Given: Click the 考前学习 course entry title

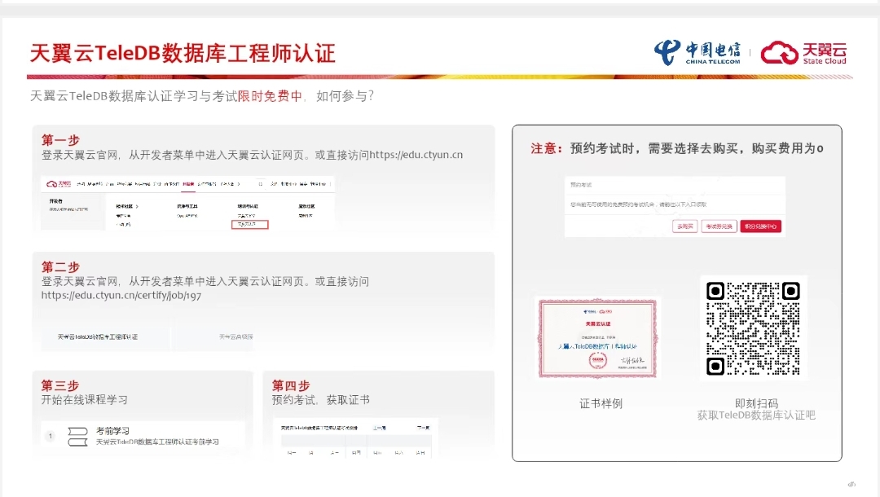Looking at the screenshot, I should [x=112, y=431].
